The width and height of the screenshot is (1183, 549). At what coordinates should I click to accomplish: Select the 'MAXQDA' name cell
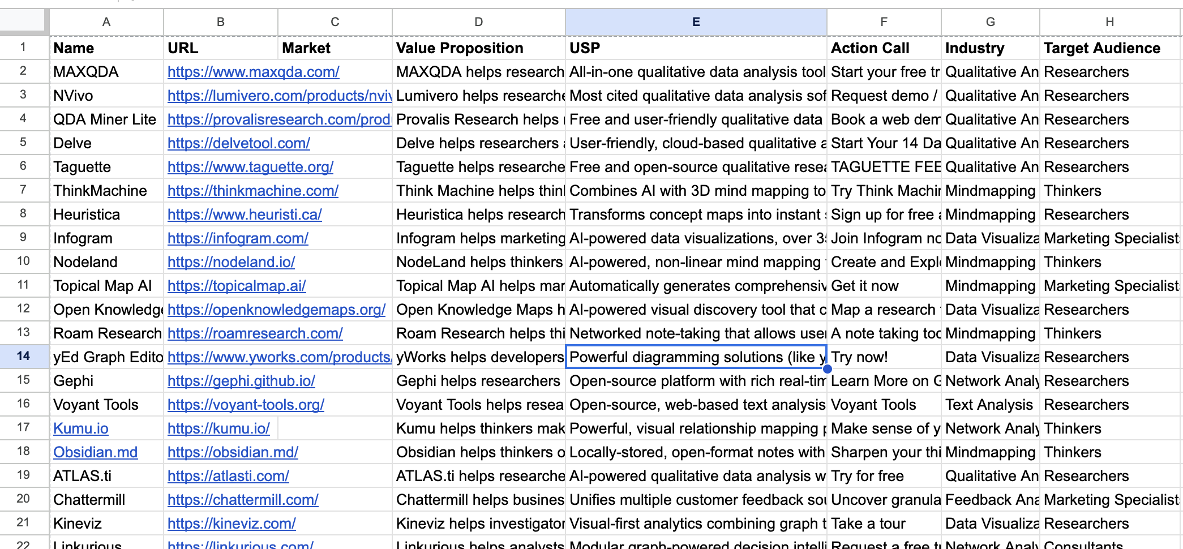106,72
